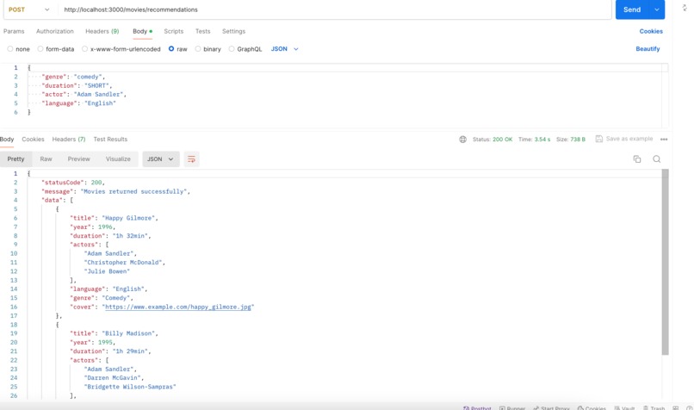
Task: Open search in the response body
Action: tap(657, 159)
